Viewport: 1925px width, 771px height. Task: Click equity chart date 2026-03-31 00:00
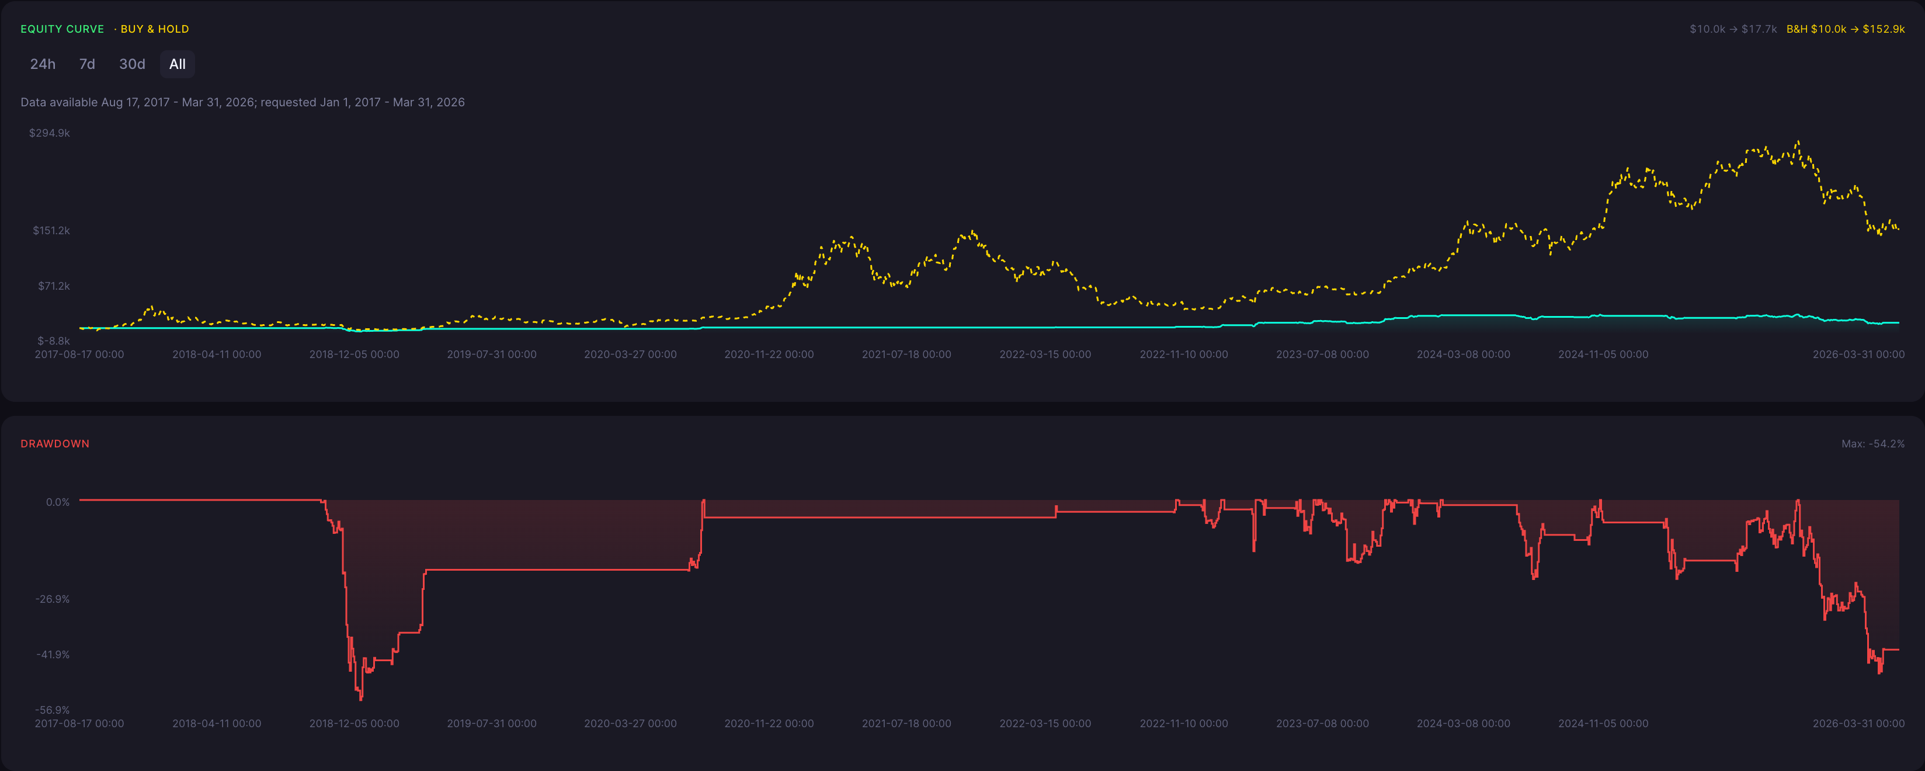(1858, 354)
